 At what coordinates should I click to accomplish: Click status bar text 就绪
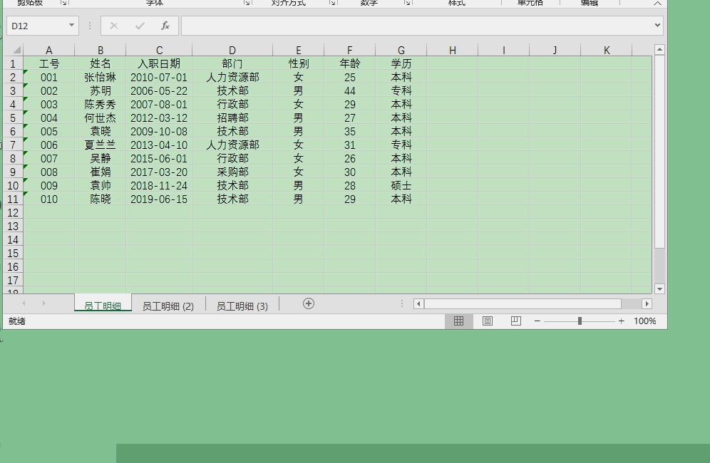click(17, 321)
